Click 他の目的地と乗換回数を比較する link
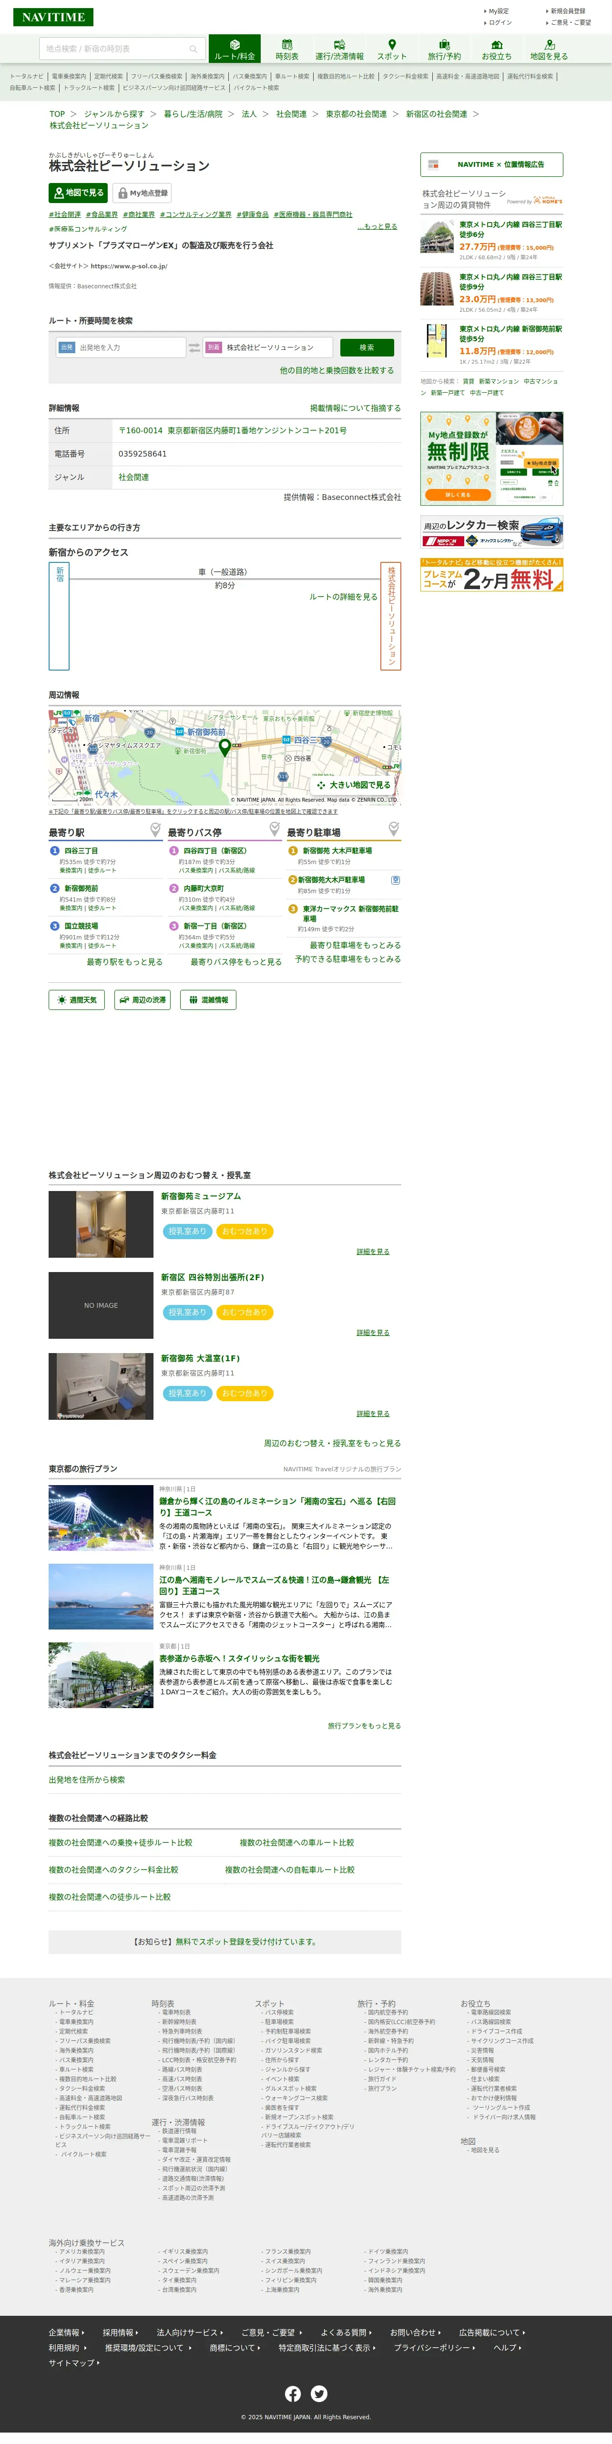 [x=336, y=371]
